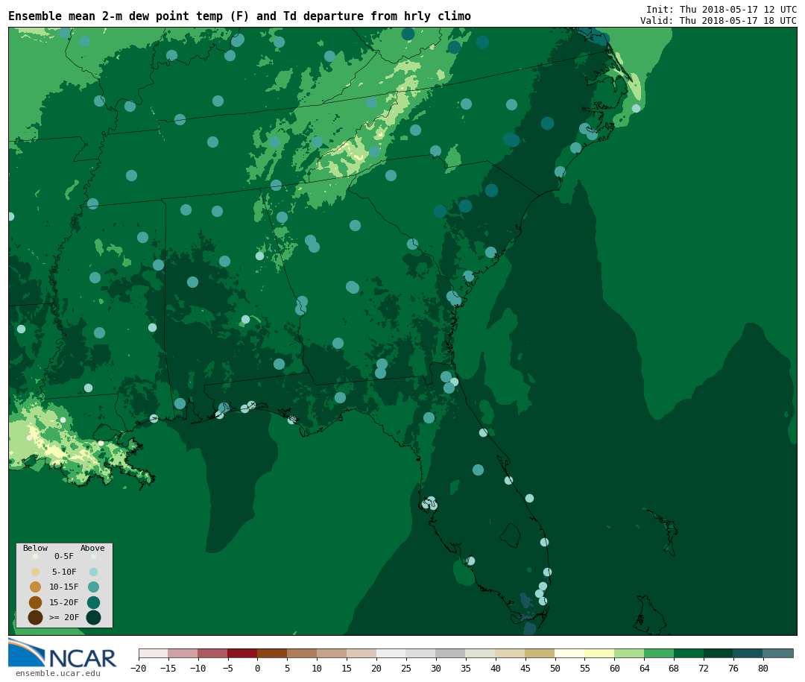
Task: Click the '80' color bar tick label
Action: [763, 668]
